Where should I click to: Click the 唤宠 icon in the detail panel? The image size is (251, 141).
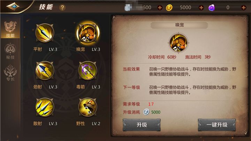[x=178, y=43]
